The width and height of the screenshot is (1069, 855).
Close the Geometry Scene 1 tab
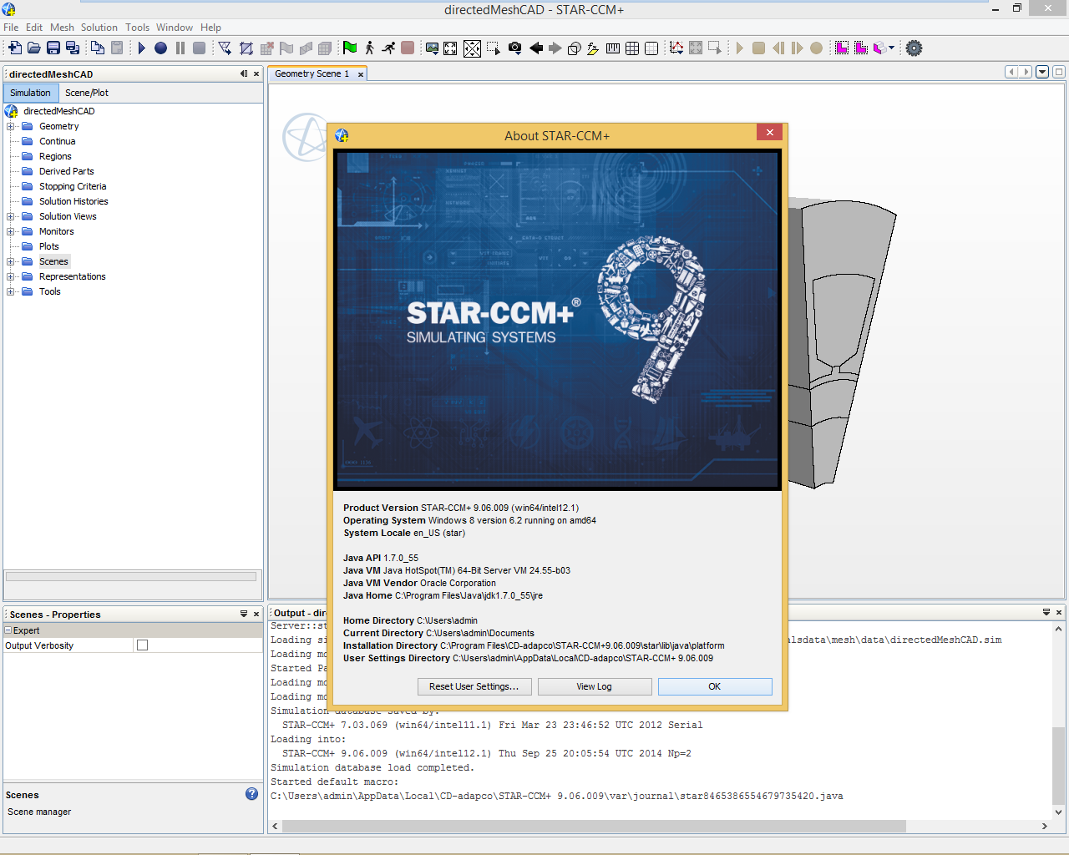[361, 74]
